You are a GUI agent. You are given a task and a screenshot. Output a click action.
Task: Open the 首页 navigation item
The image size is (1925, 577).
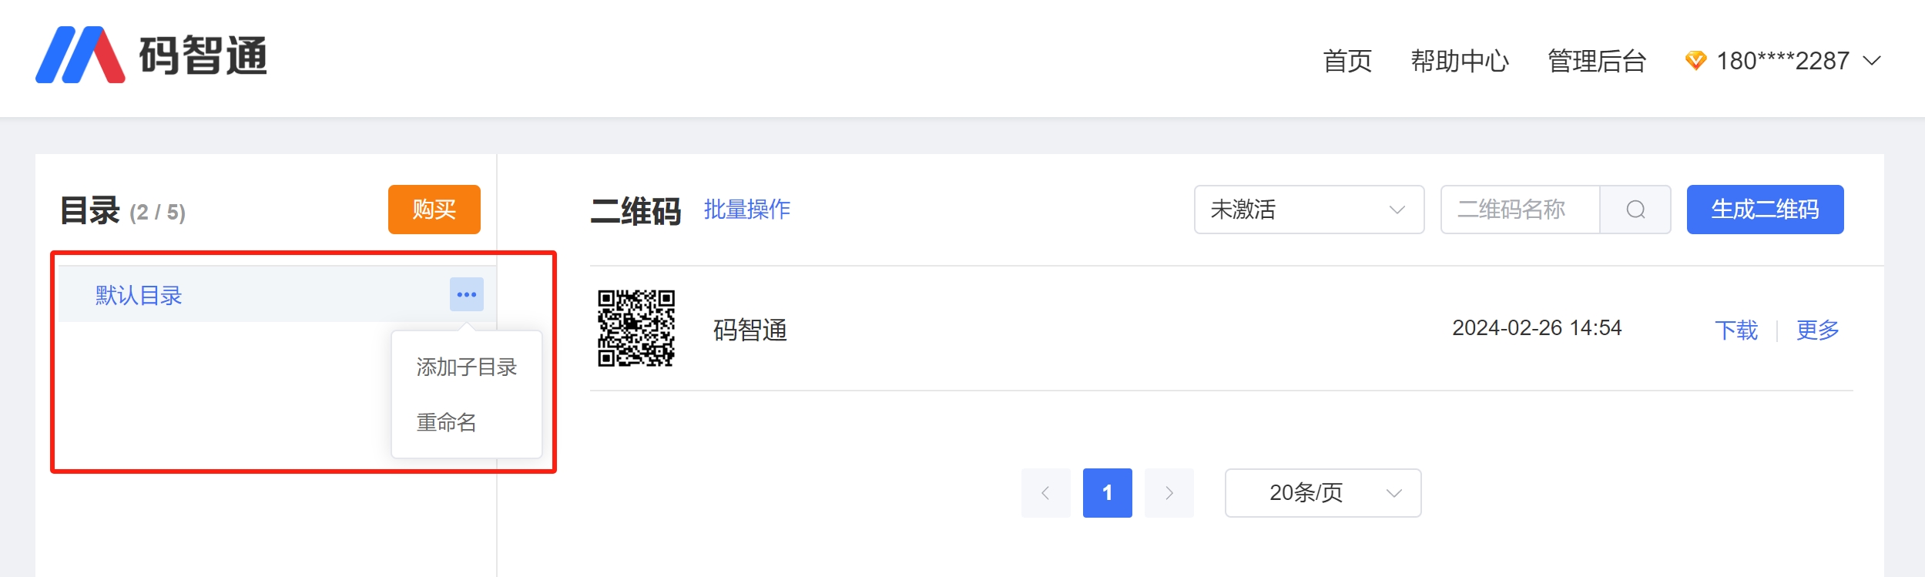pyautogui.click(x=1347, y=61)
